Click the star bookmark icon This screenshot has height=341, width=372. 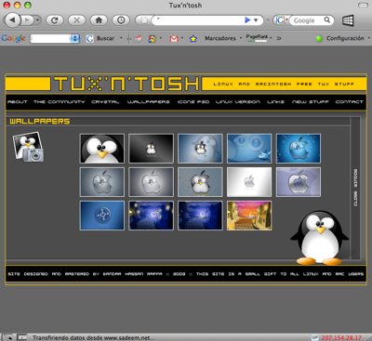[193, 39]
